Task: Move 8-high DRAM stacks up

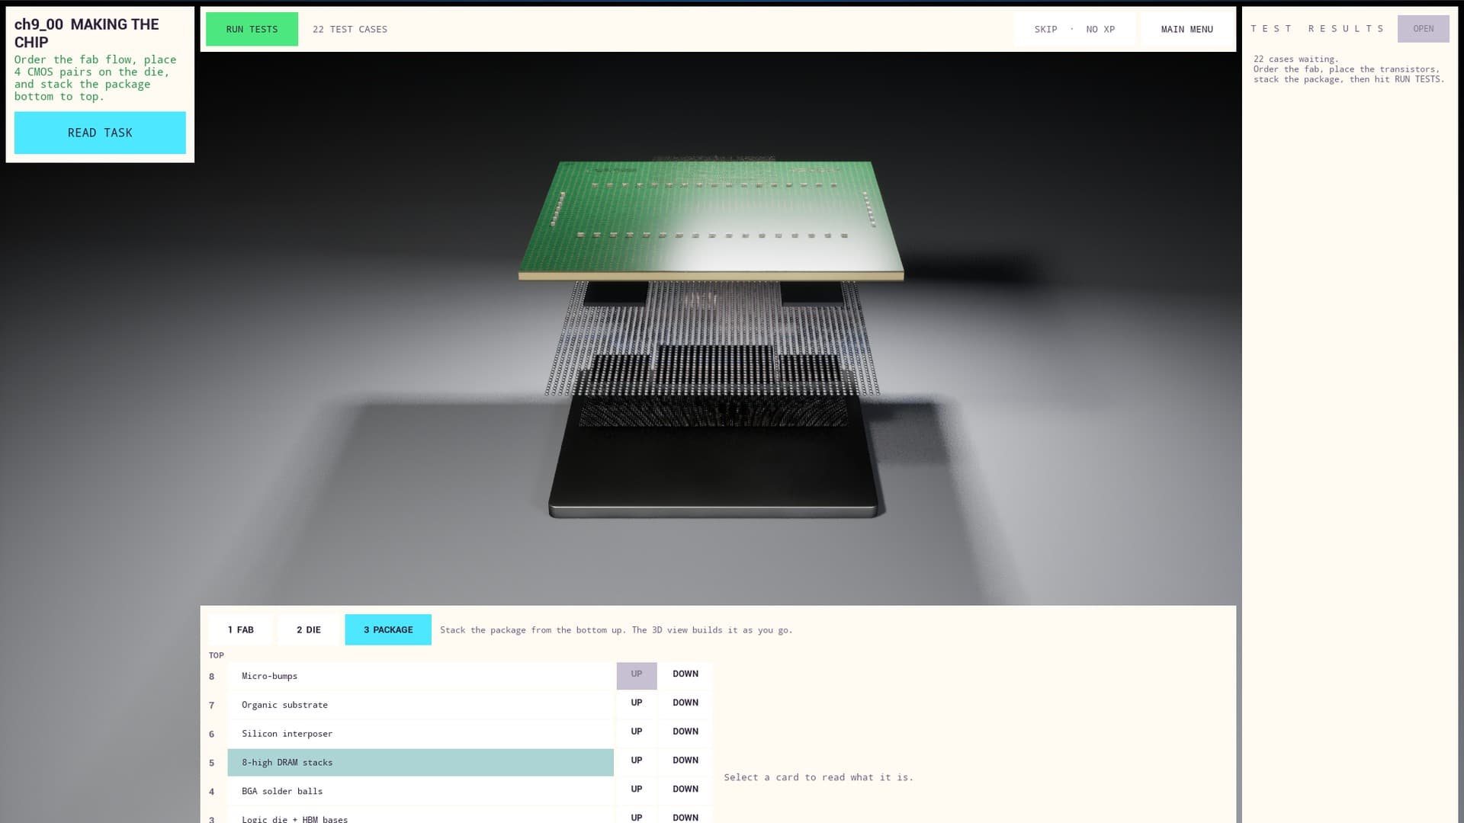Action: coord(637,761)
